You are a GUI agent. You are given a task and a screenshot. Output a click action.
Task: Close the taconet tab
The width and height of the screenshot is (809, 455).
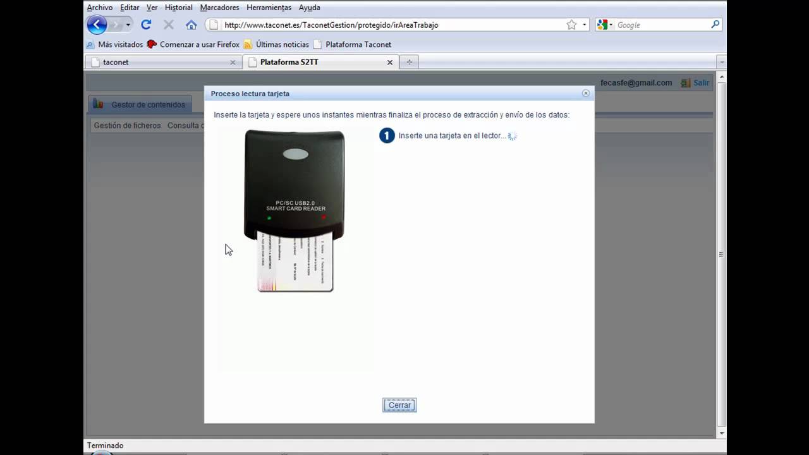click(x=233, y=62)
